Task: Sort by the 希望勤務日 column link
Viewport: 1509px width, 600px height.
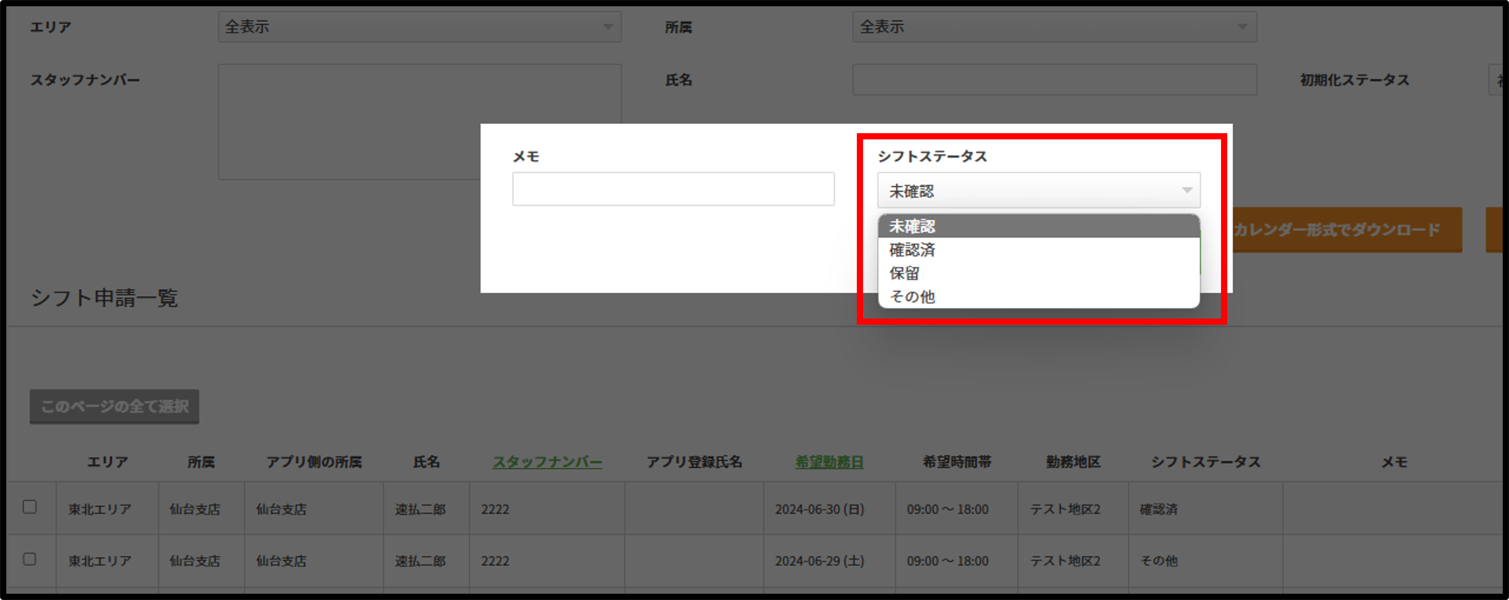Action: click(x=828, y=462)
